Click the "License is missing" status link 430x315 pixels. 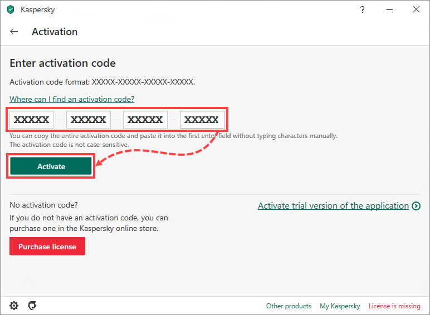394,306
